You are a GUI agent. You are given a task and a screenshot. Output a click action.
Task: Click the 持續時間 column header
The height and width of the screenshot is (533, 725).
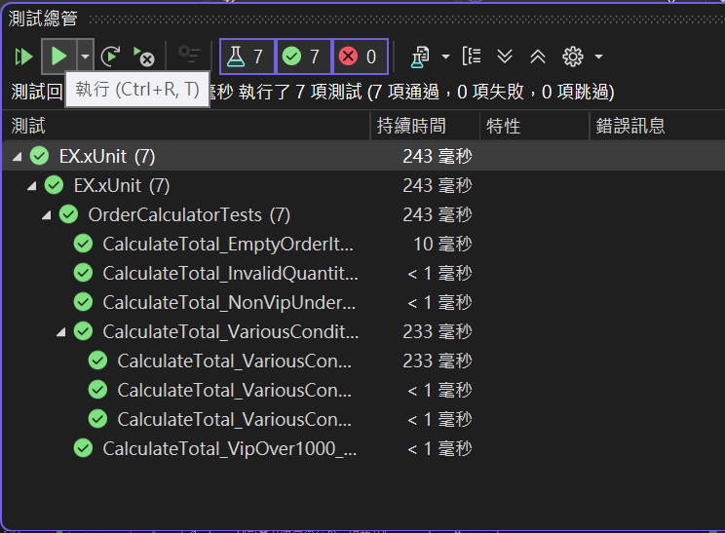pyautogui.click(x=411, y=126)
